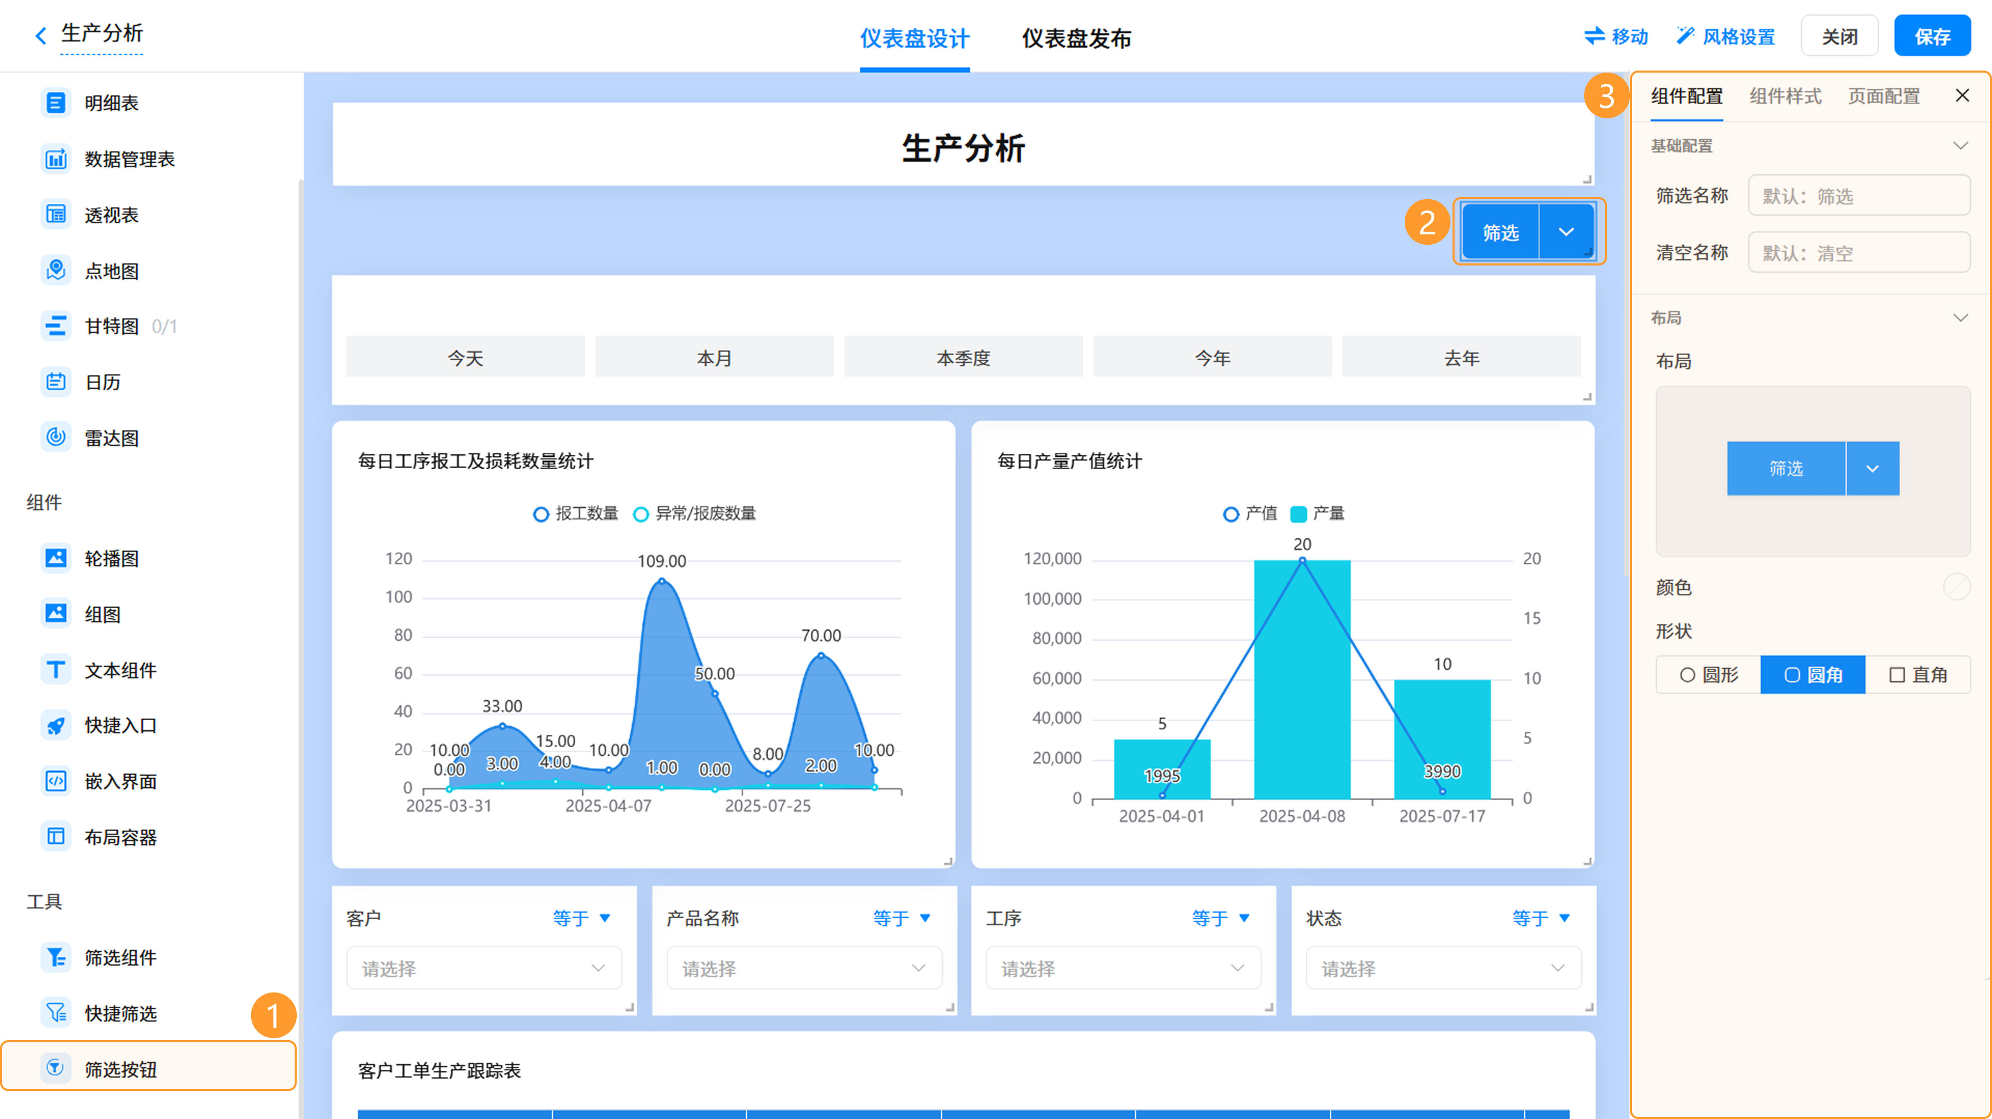The image size is (1992, 1119).
Task: Open 工序 请选择 dropdown
Action: pos(1123,968)
